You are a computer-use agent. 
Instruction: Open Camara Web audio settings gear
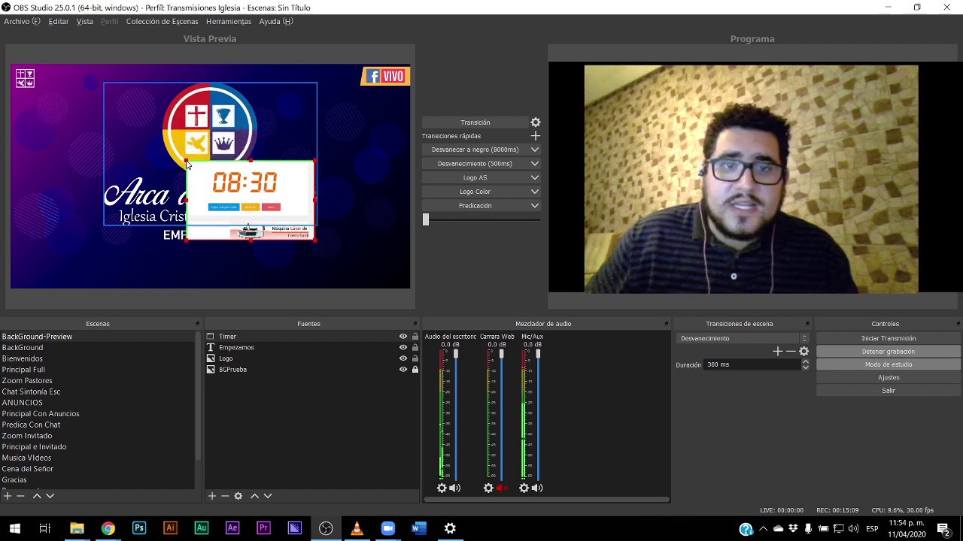(488, 488)
